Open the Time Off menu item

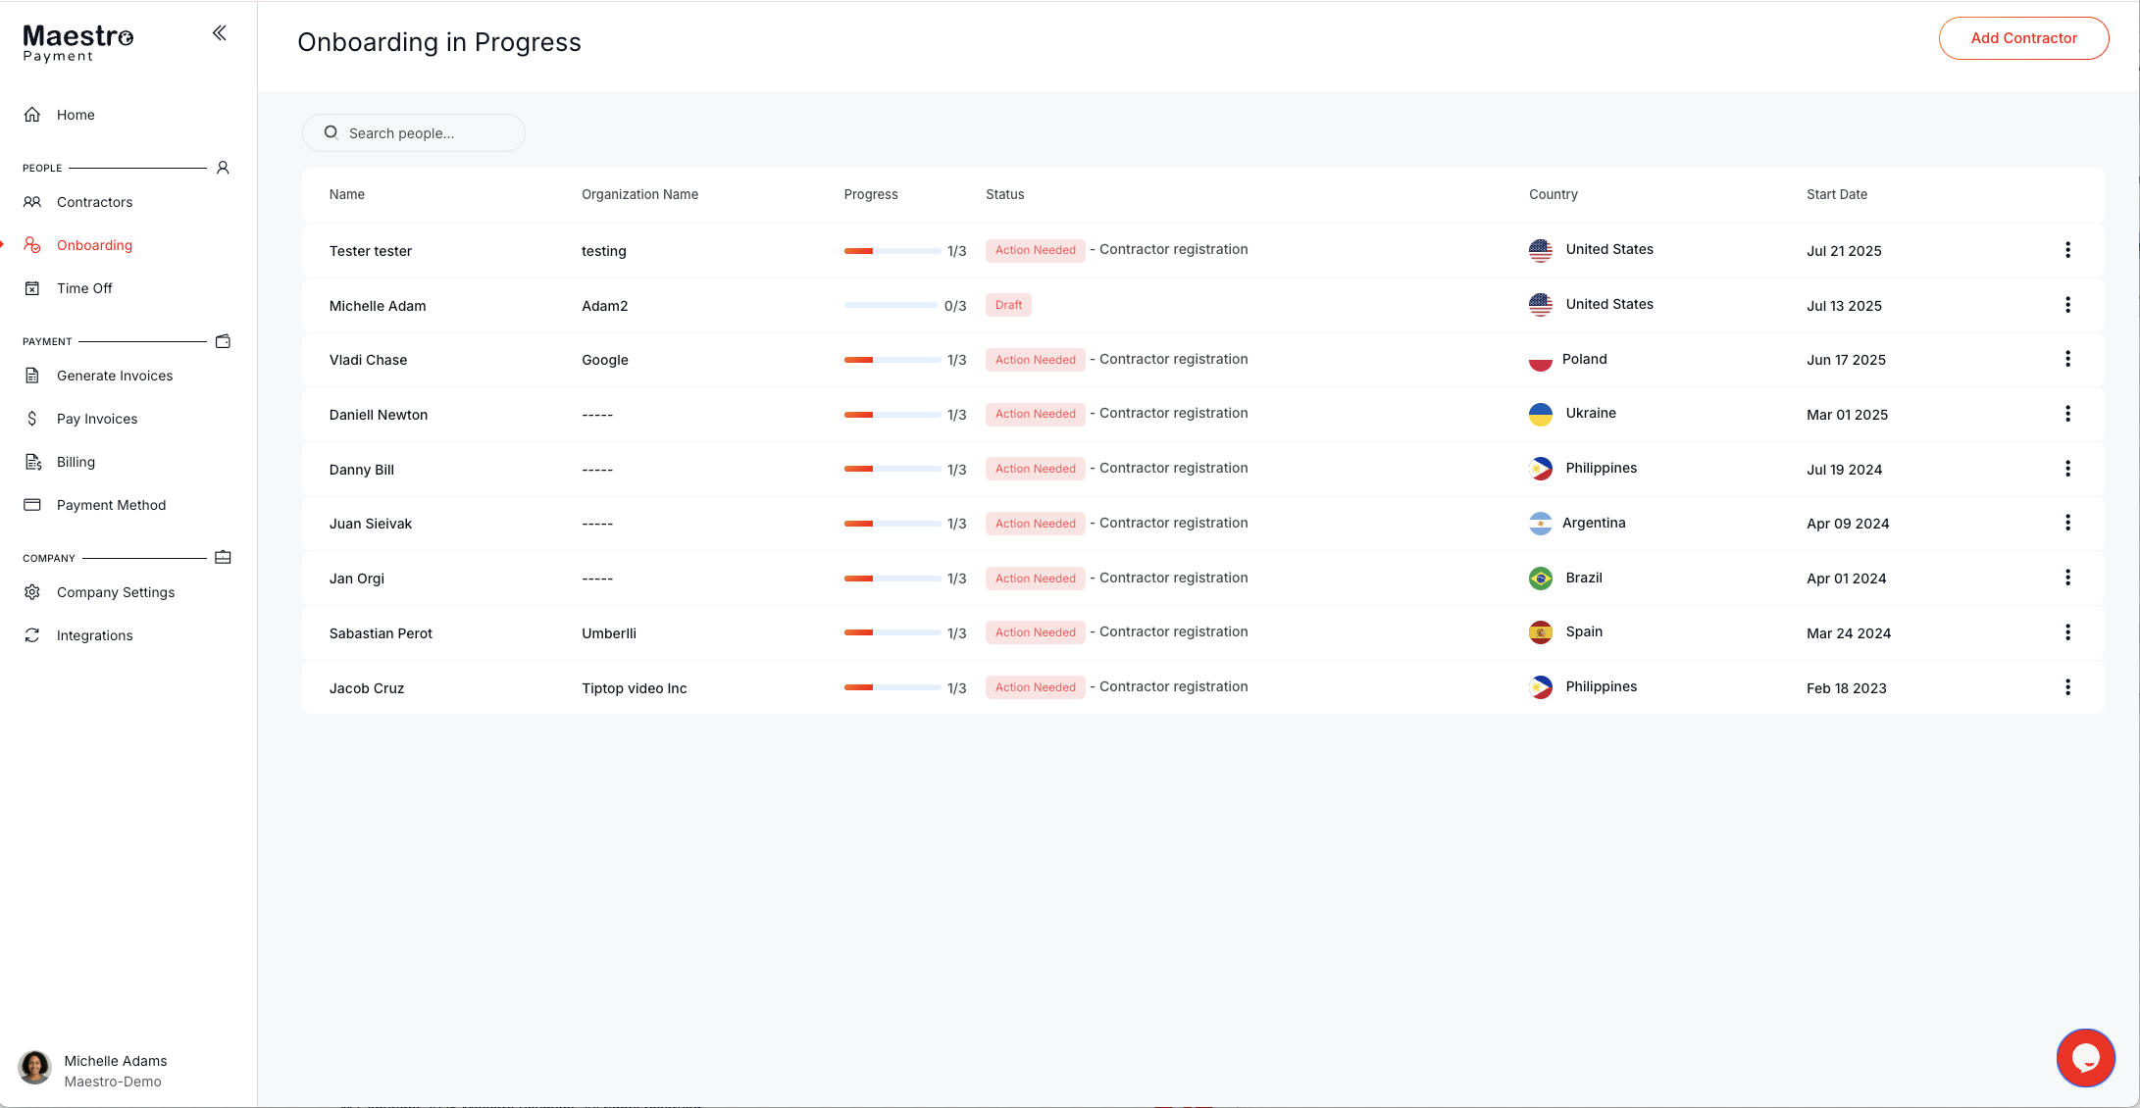click(x=84, y=288)
